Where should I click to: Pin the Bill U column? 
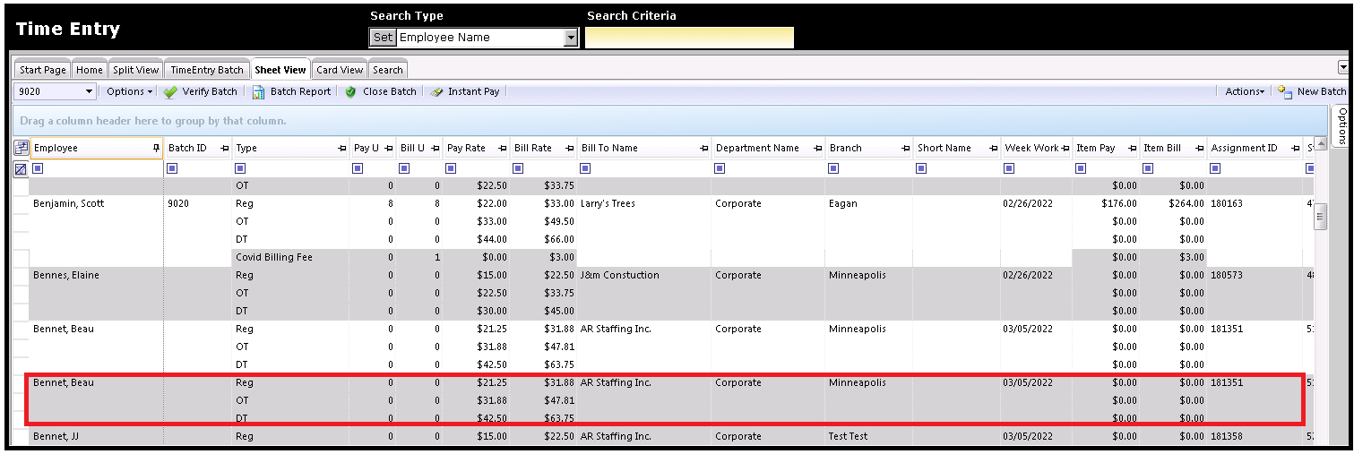(435, 149)
